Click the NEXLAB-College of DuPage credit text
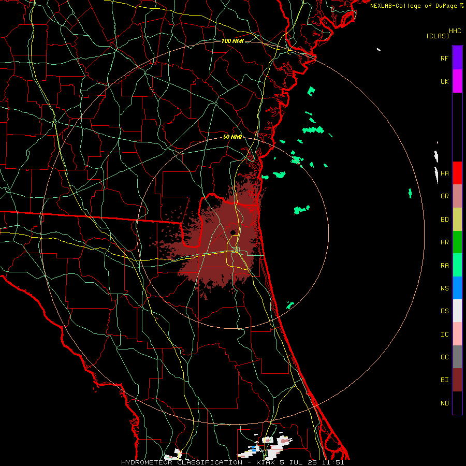This screenshot has width=466, height=466. tap(413, 6)
